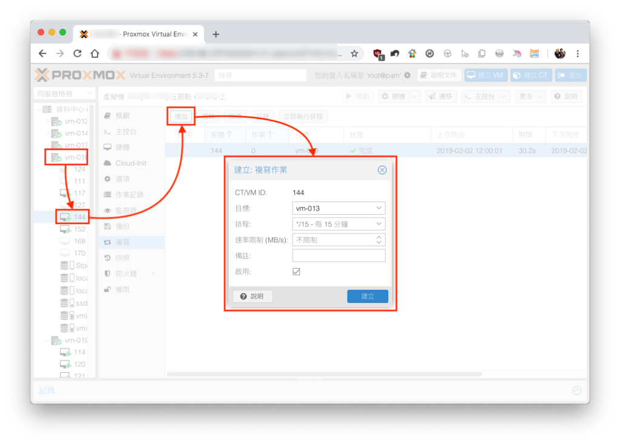The height and width of the screenshot is (444, 620).
Task: Click the 增加 add button
Action: pyautogui.click(x=181, y=117)
